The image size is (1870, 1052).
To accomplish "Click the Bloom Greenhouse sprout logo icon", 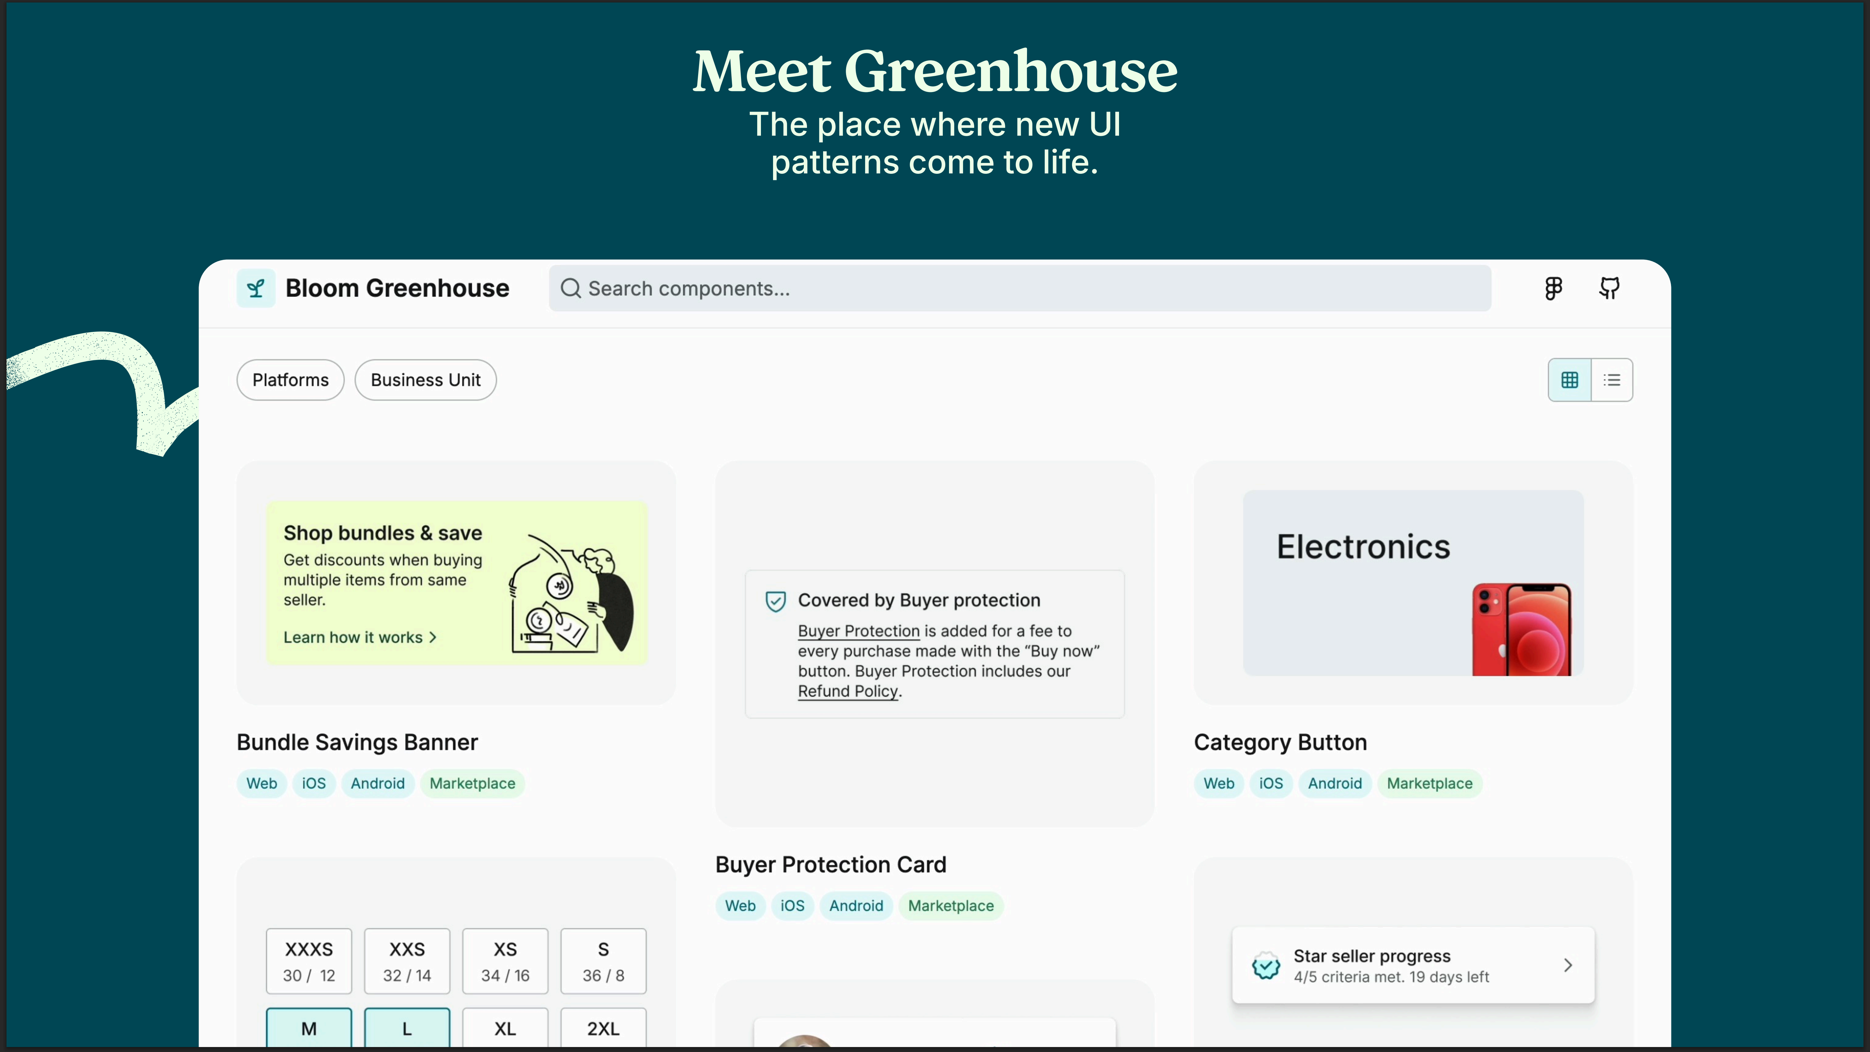I will click(x=256, y=288).
